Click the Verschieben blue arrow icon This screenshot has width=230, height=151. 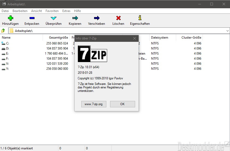[97, 18]
